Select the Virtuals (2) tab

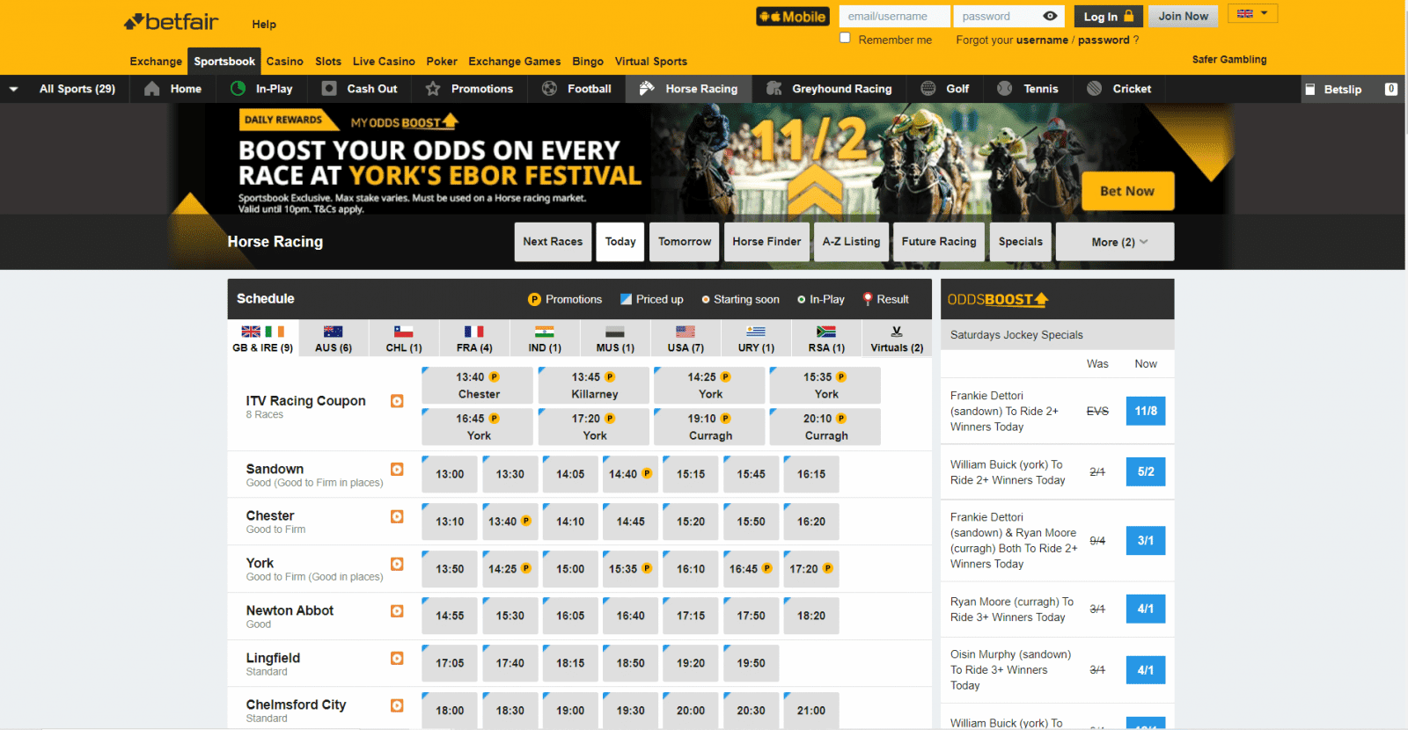pos(897,339)
